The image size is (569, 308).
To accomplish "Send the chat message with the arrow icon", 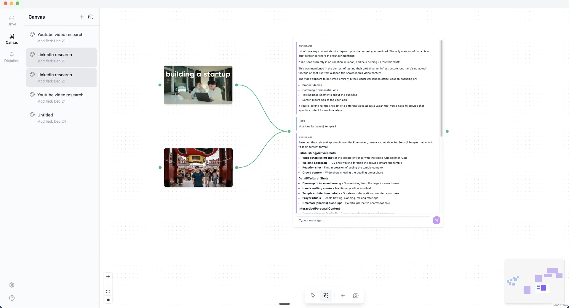I will coord(437,220).
